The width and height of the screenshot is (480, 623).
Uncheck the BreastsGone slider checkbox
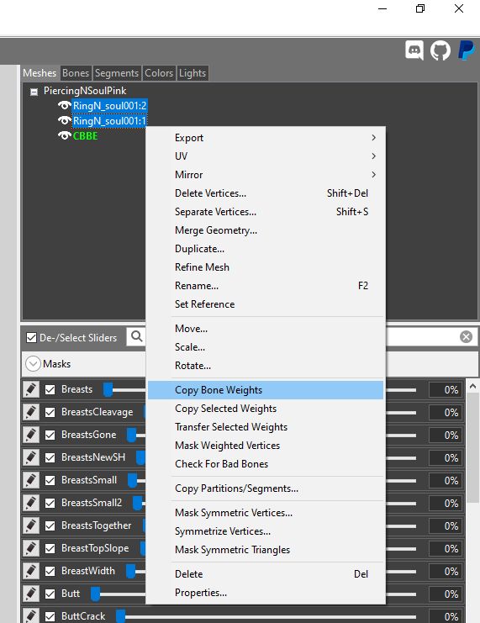[x=50, y=435]
